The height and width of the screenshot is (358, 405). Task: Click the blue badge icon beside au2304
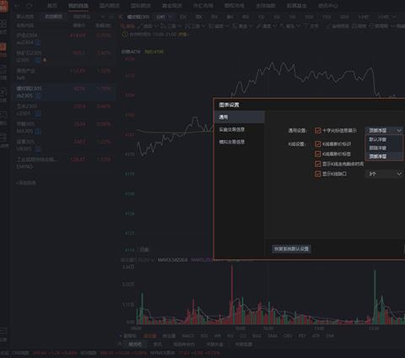[x=38, y=43]
